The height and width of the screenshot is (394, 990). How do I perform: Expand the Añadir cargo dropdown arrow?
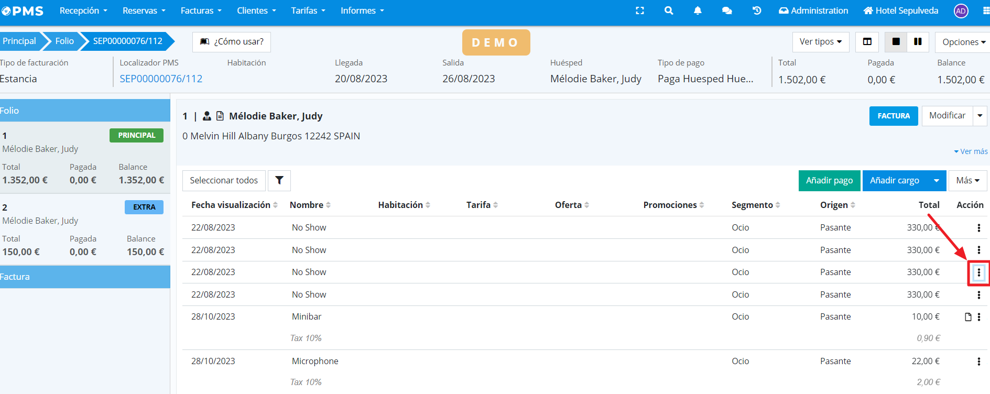pos(936,181)
